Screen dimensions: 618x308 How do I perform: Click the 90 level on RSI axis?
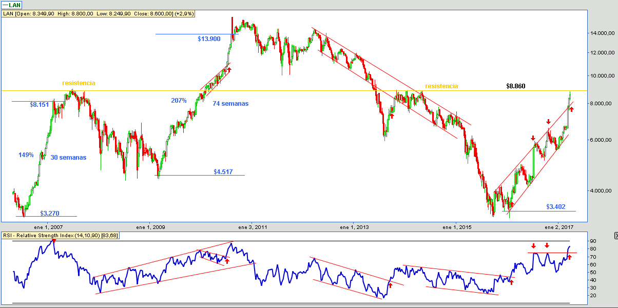(x=593, y=241)
